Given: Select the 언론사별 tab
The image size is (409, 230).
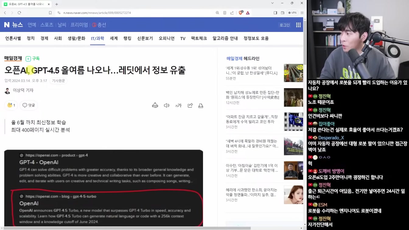Looking at the screenshot, I should tap(13, 38).
